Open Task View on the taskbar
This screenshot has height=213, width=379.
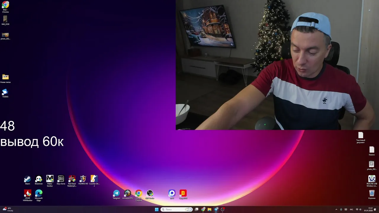197,209
